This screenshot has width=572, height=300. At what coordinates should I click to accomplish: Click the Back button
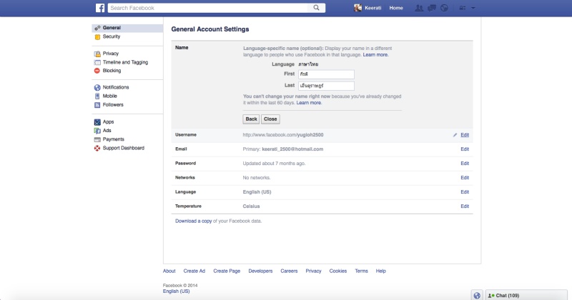tap(251, 119)
